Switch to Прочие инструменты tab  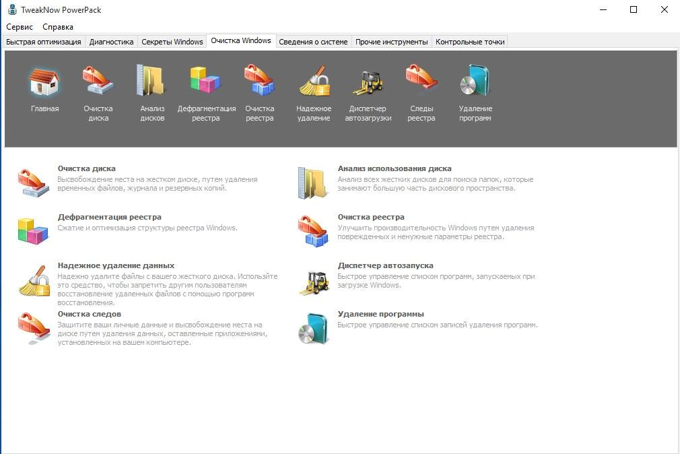(392, 42)
